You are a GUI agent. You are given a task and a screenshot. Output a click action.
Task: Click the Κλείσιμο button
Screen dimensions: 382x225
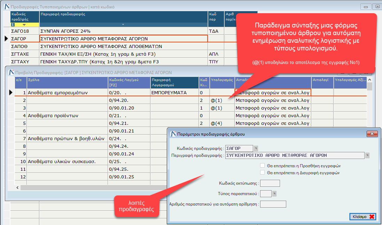click(x=363, y=217)
